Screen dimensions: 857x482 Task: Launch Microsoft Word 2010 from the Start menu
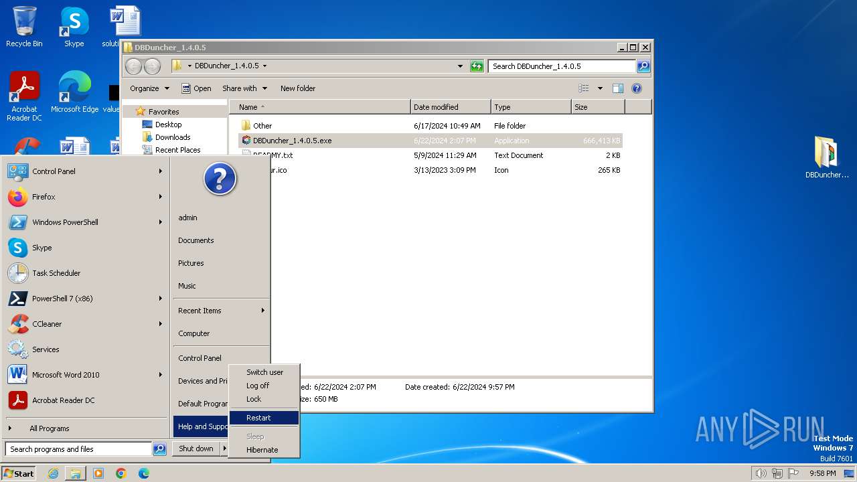click(x=85, y=375)
